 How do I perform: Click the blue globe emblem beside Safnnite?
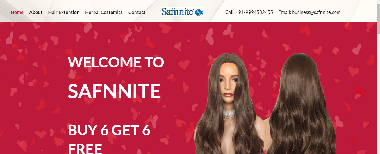(199, 12)
